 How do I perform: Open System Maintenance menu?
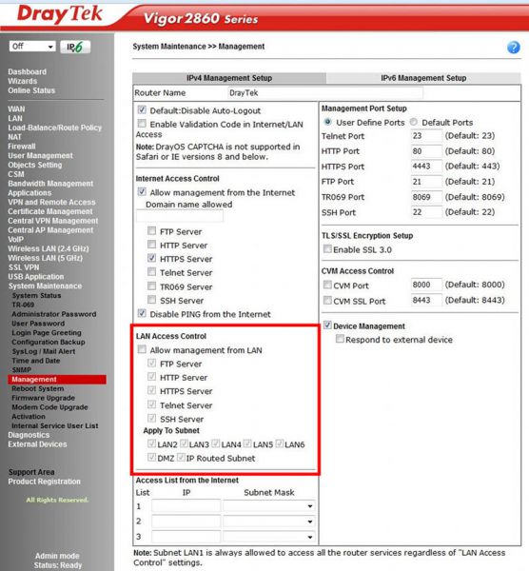pyautogui.click(x=45, y=285)
